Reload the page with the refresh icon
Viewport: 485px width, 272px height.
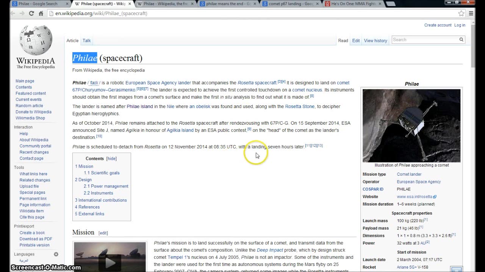(31, 13)
